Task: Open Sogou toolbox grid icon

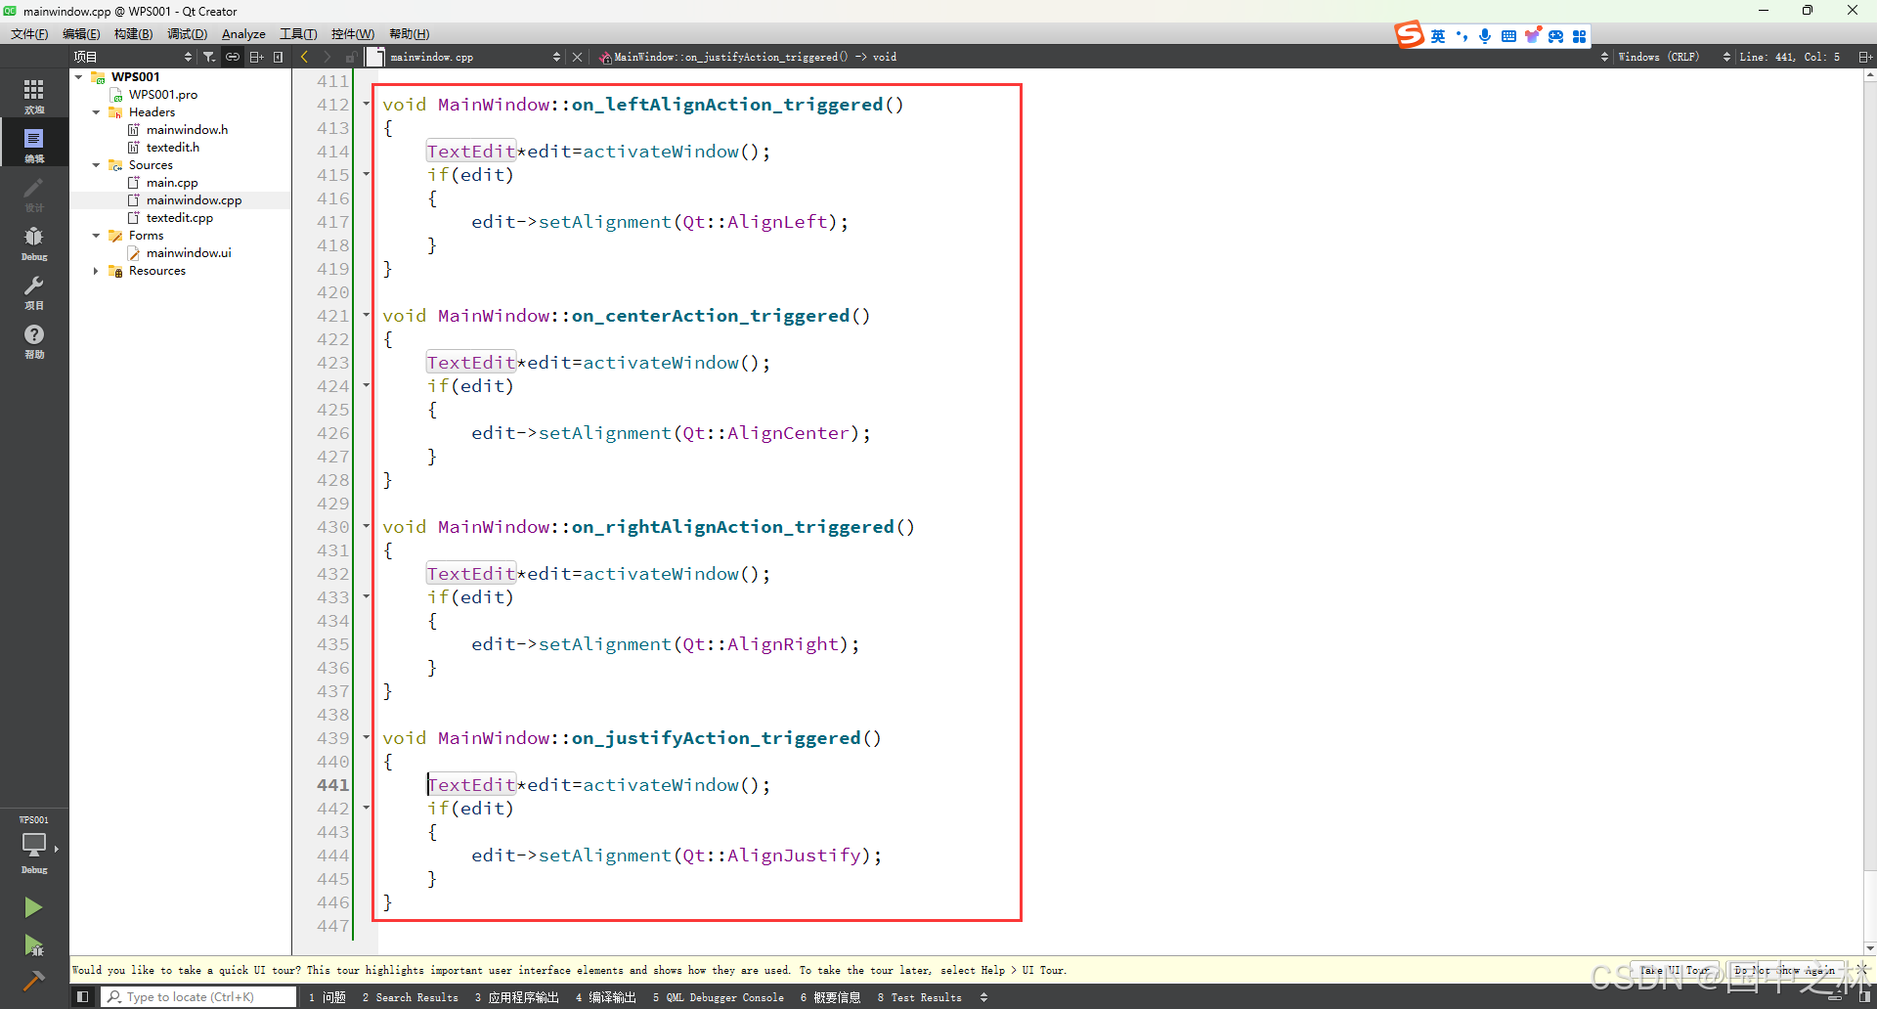Action: pyautogui.click(x=1579, y=36)
